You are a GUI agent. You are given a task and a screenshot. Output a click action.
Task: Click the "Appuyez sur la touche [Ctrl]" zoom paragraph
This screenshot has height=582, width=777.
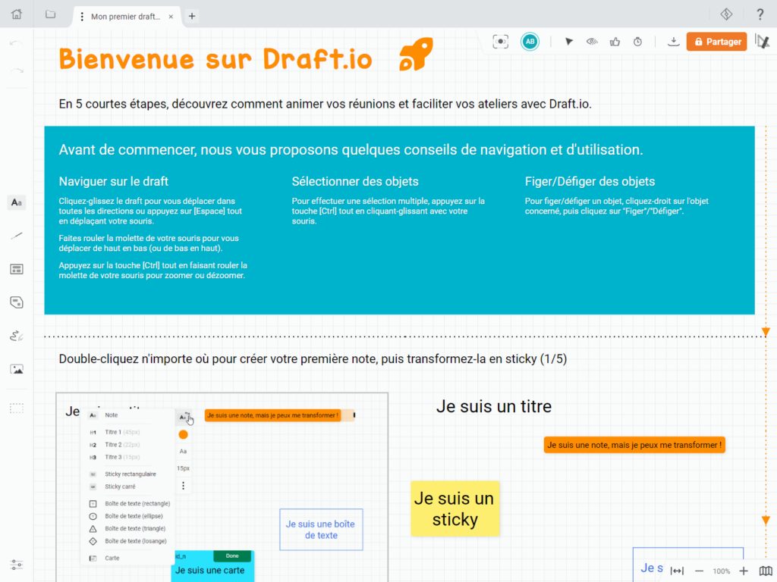click(153, 271)
